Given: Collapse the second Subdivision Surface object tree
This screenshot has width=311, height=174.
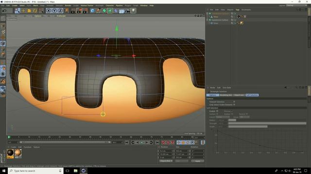Looking at the screenshot, I should tap(207, 20).
